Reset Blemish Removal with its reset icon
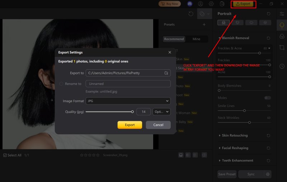 (268, 38)
